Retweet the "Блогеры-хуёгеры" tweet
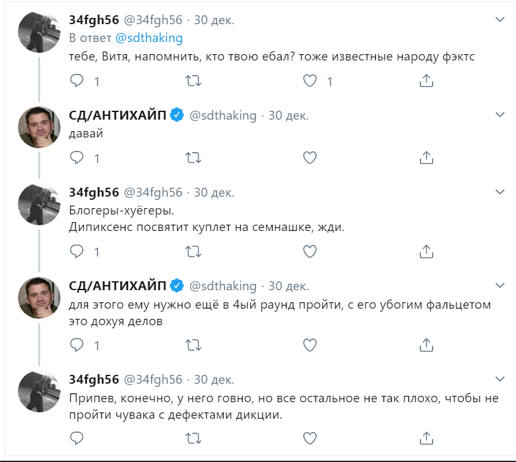Screen dimensions: 516x462 (x=193, y=251)
